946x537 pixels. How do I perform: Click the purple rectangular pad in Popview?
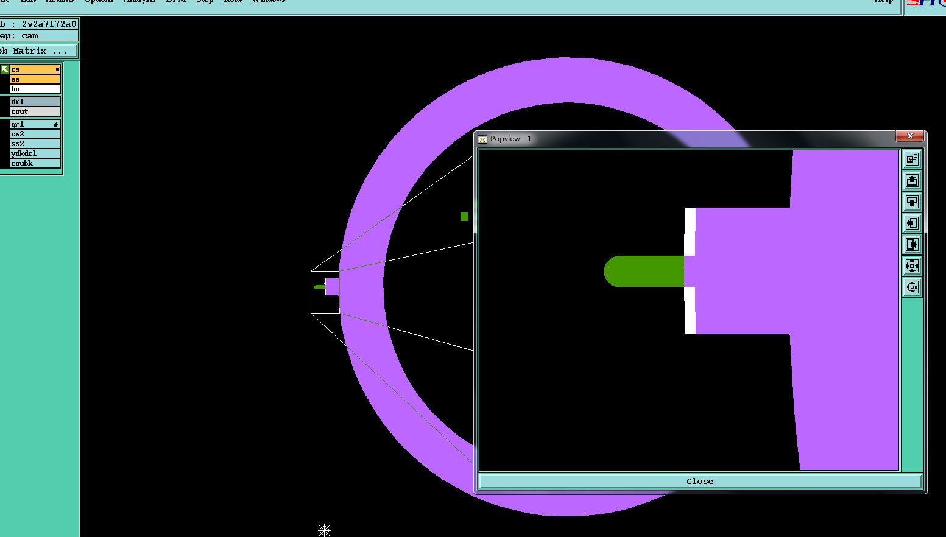tap(743, 271)
